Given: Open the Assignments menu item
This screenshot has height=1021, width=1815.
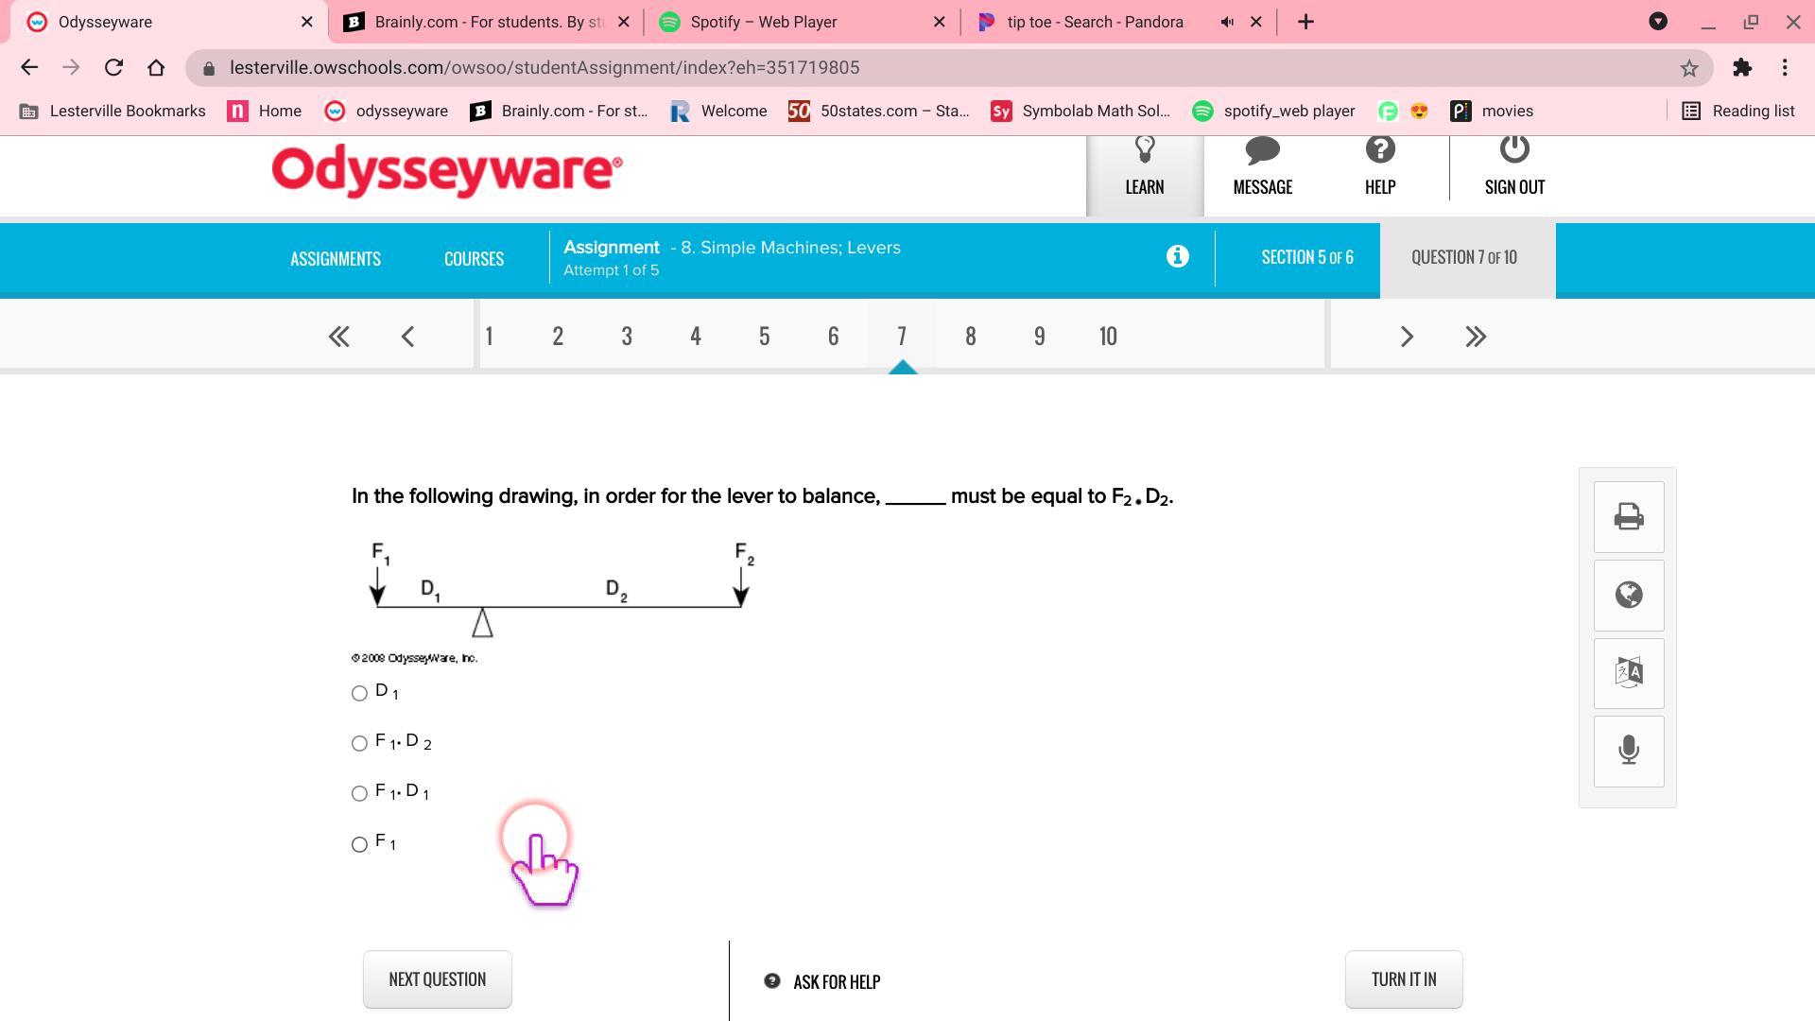Looking at the screenshot, I should coord(335,259).
